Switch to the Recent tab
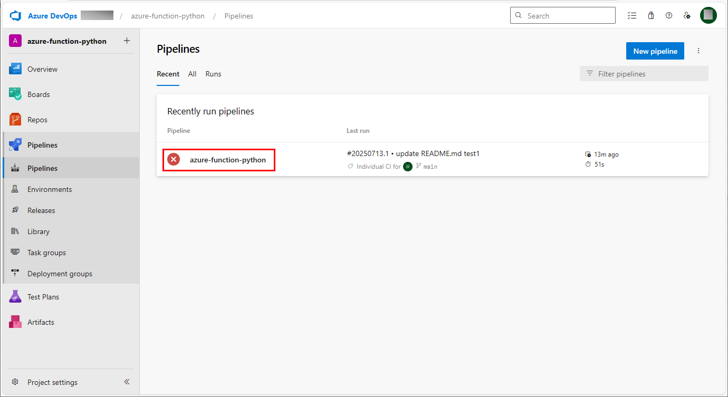This screenshot has height=397, width=728. (x=168, y=74)
